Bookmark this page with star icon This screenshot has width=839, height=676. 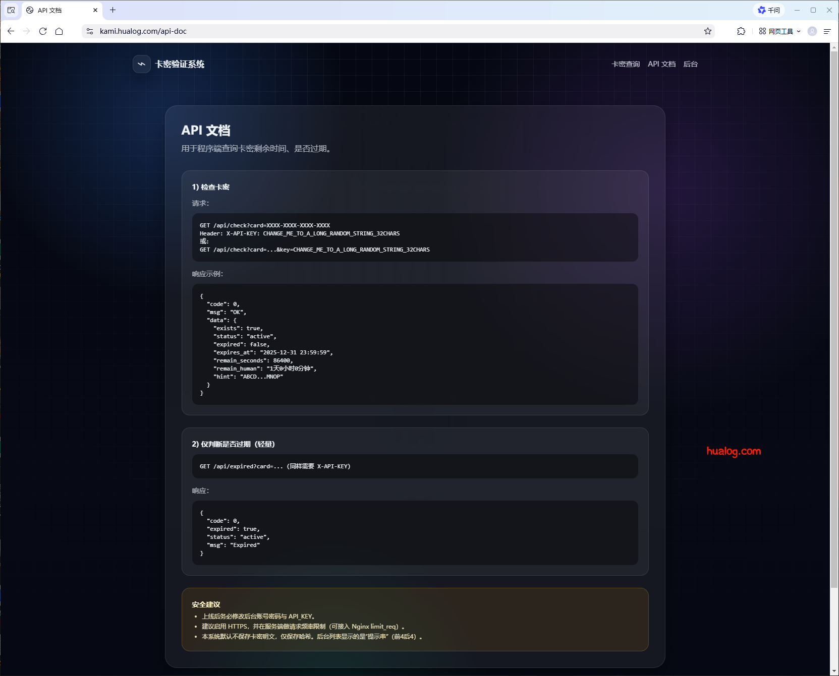708,31
